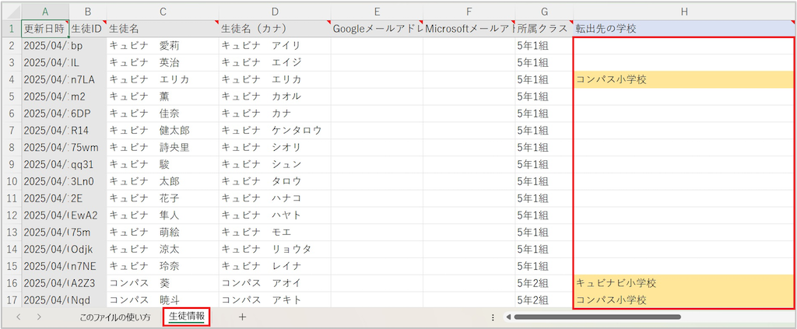Select the コンパス小学校 cell in row 4
The height and width of the screenshot is (329, 797).
683,79
